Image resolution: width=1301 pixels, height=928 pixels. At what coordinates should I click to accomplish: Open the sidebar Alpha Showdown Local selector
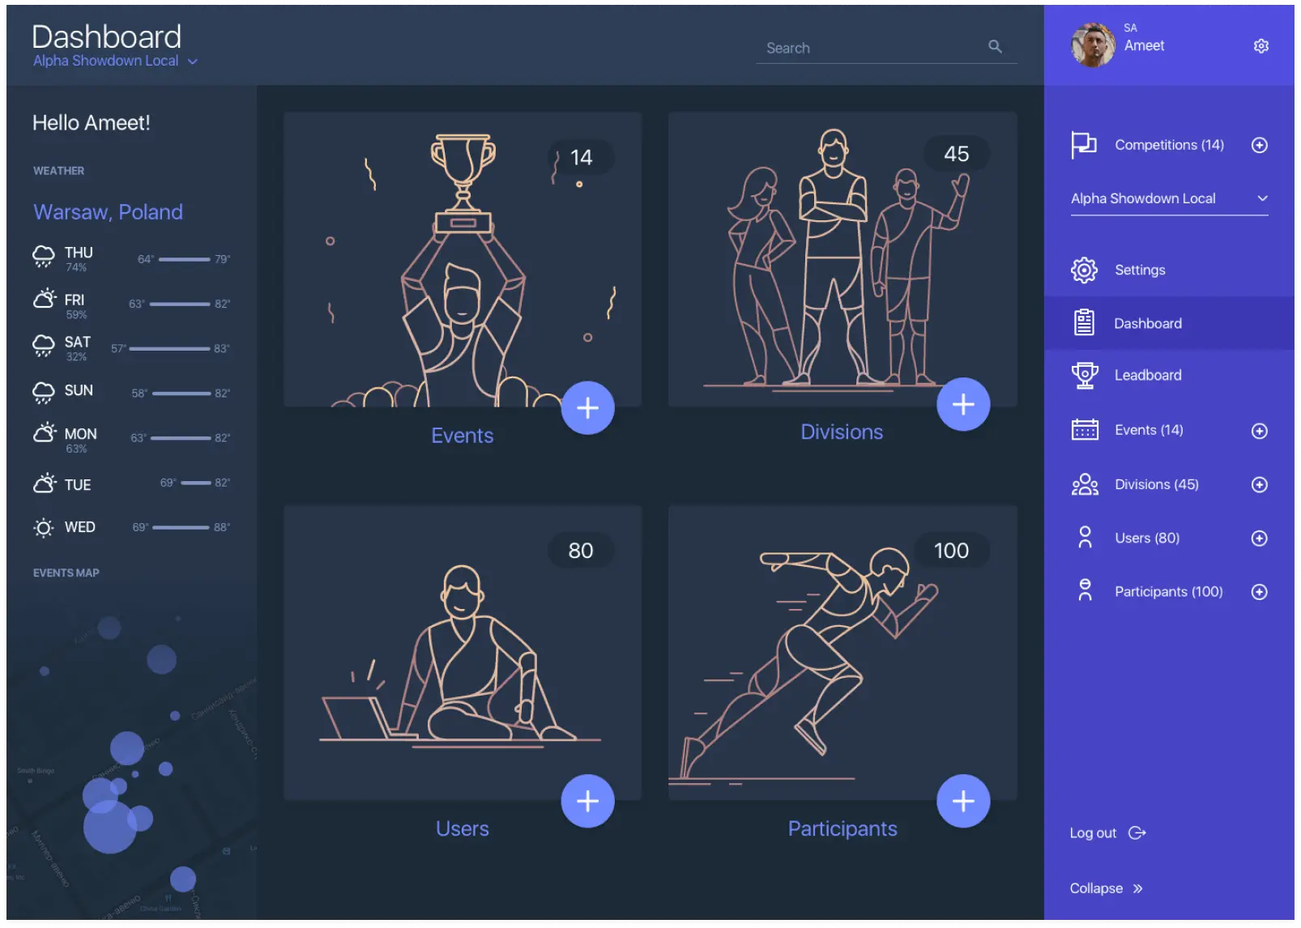(x=1168, y=198)
